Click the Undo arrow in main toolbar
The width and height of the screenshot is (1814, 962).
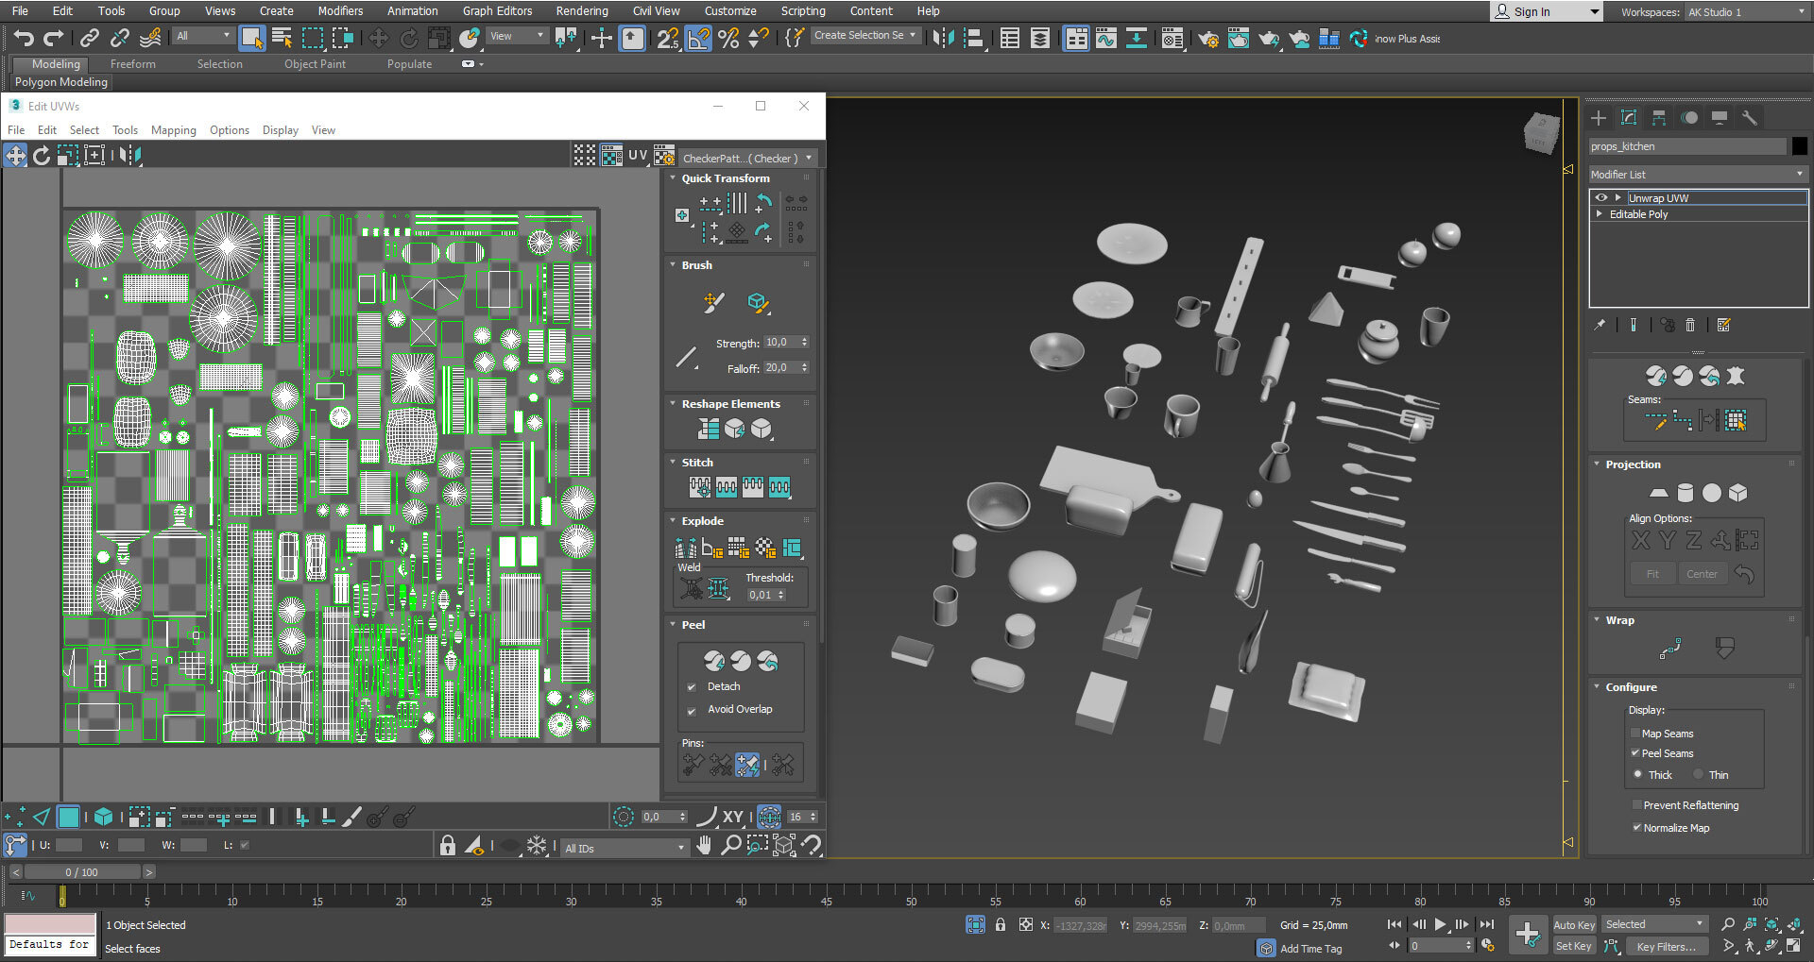pos(24,38)
